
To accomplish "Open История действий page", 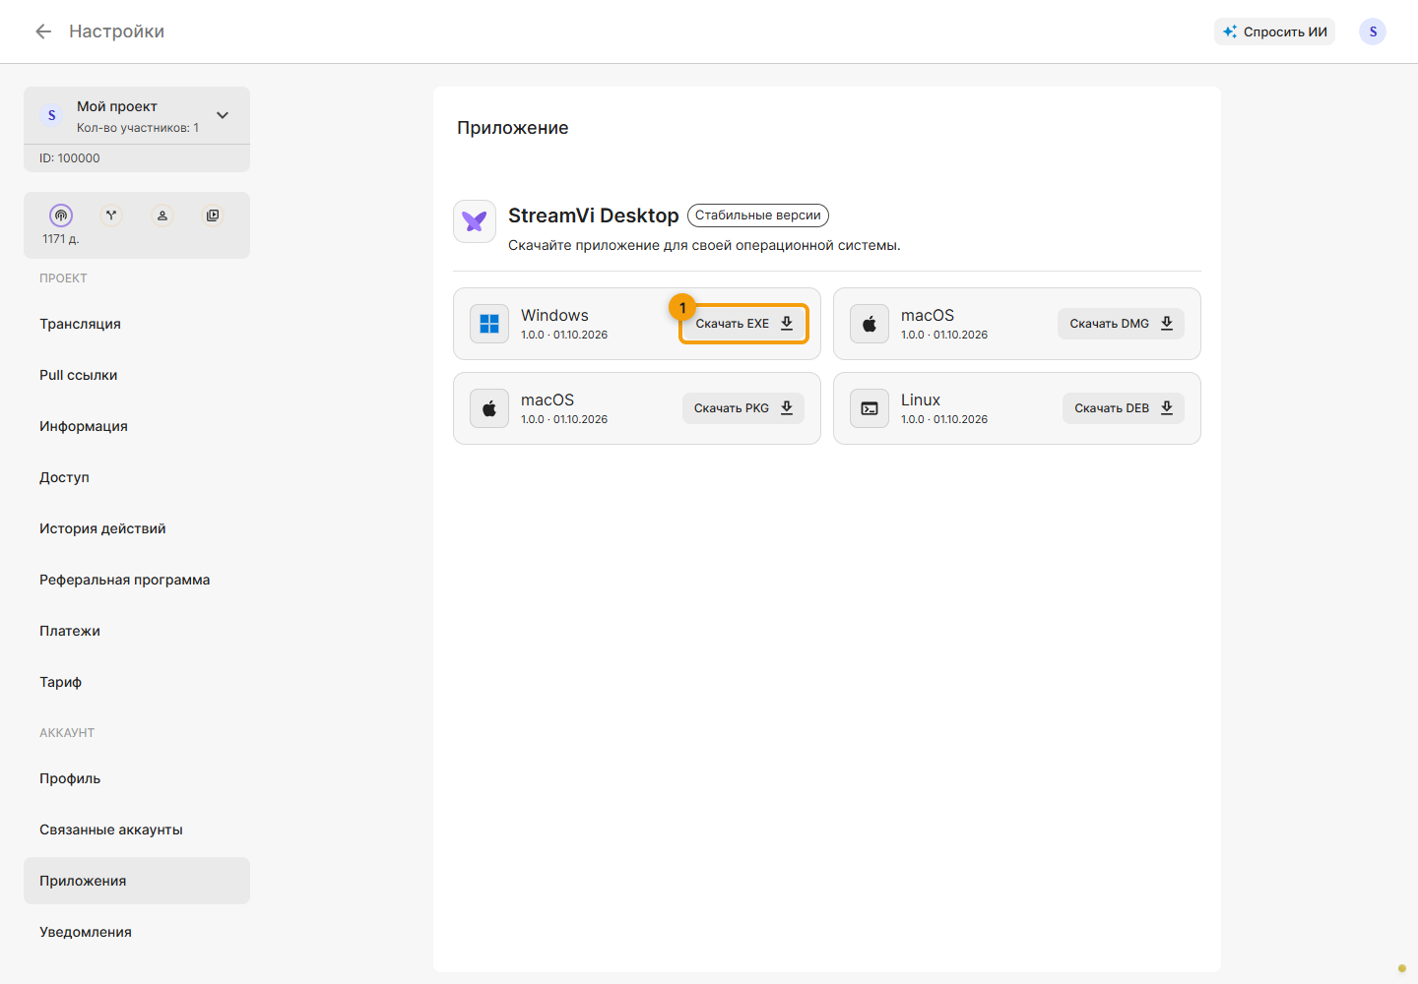I will pos(137,528).
